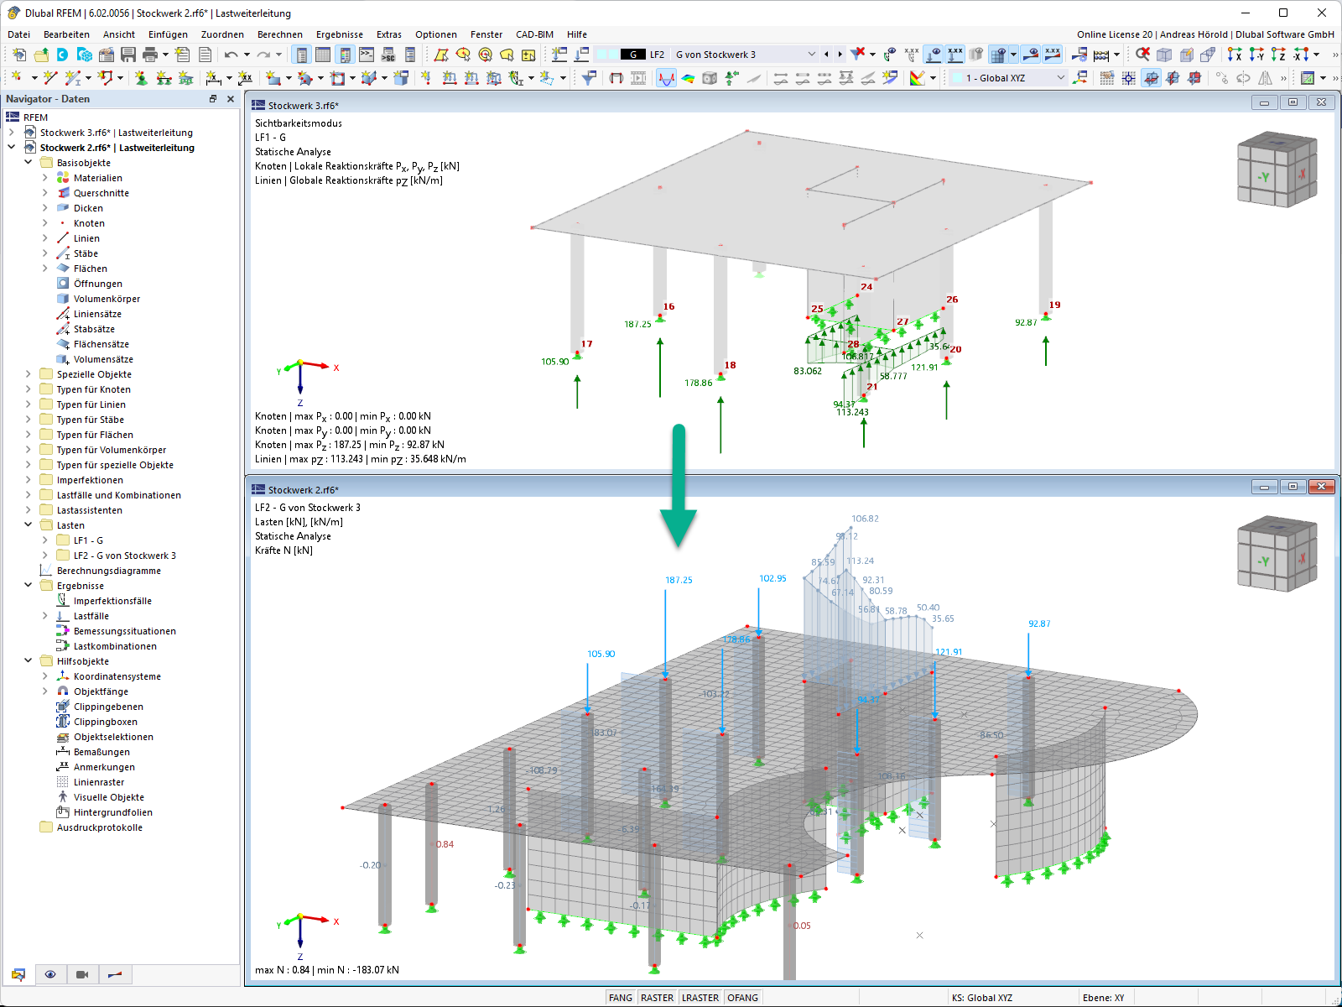1342x1007 pixels.
Task: Click the Block Manager cube icon
Action: (x=84, y=55)
